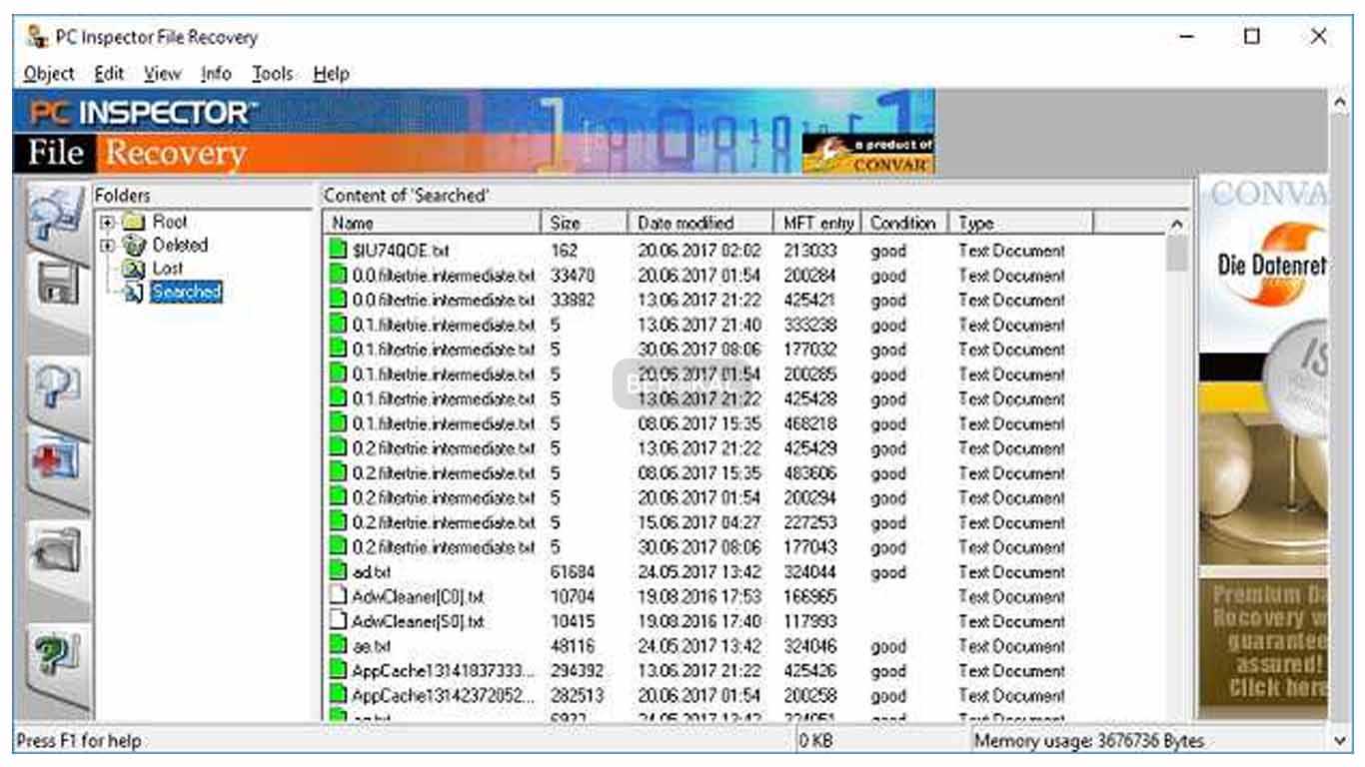Click the red-cross disk recovery icon
Viewport: 1365px width, 767px height.
[x=58, y=454]
